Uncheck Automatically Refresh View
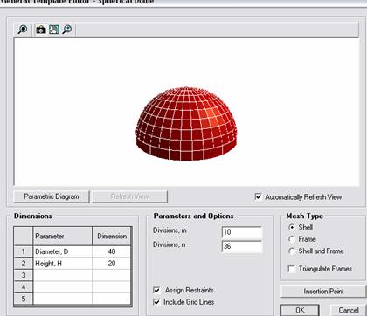This screenshot has width=367, height=316. pyautogui.click(x=258, y=196)
